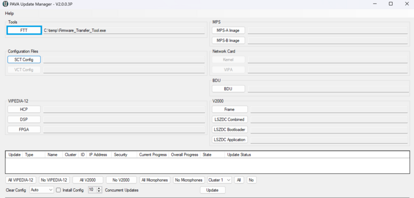414x198 pixels.
Task: Sort by the IP Address column header
Action: pos(99,155)
